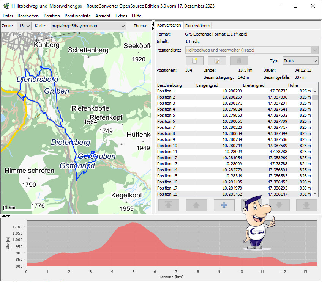
Task: Click the position list scrollbar down arrow
Action: pos(315,194)
